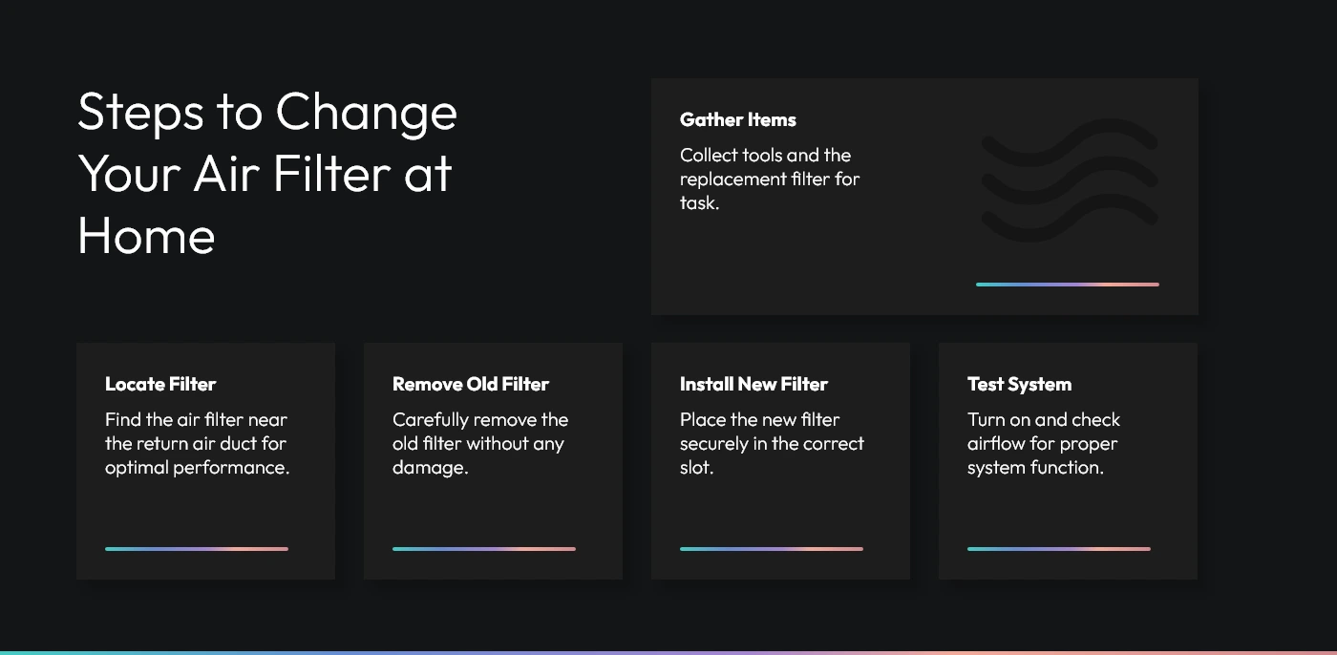This screenshot has height=655, width=1337.
Task: Click the 'Find the air filter near' description
Action: point(197,443)
